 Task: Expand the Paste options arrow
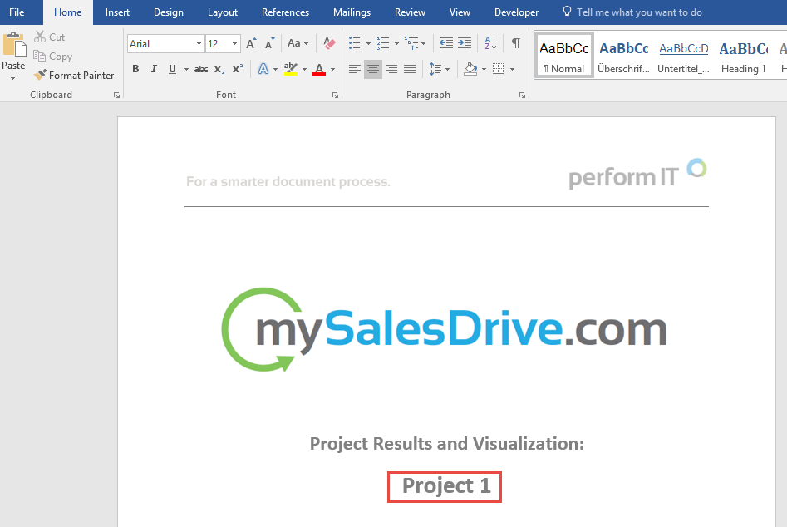(13, 78)
